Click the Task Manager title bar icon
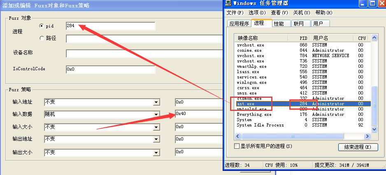386x175 pixels. click(228, 4)
